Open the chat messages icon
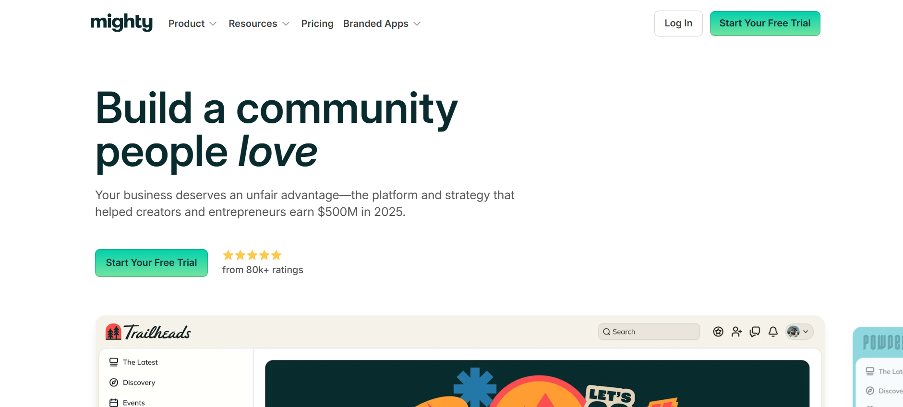903x407 pixels. (755, 332)
